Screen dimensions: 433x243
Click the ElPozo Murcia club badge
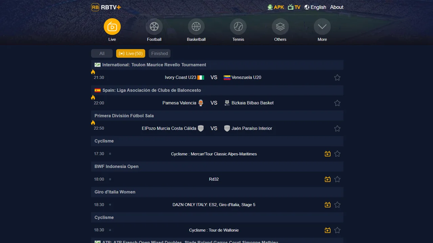click(201, 128)
